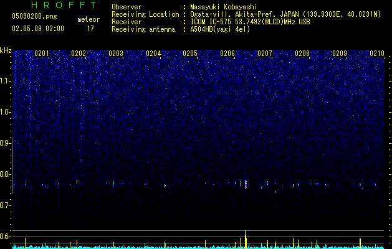Click the 0210 time marker
392x249 pixels.
(377, 54)
